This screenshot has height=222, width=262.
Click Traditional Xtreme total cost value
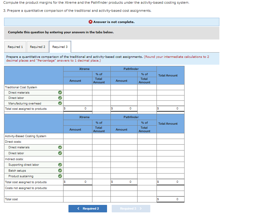78,109
